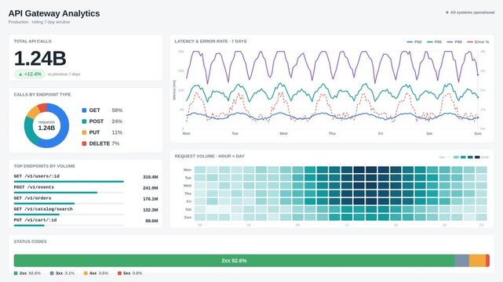Click the large "1.24B" total calls figure

[x=40, y=58]
